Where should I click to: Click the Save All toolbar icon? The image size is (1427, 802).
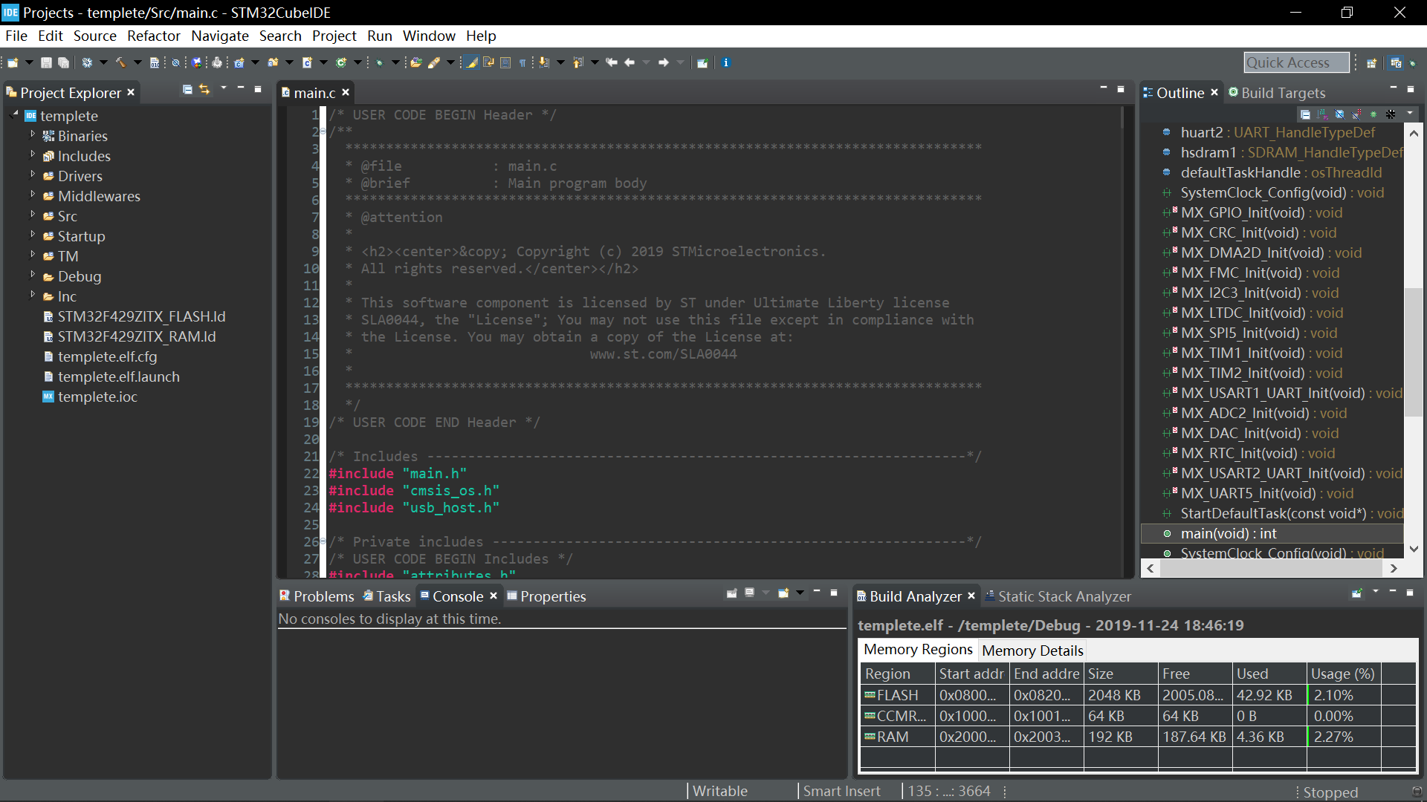[x=64, y=63]
